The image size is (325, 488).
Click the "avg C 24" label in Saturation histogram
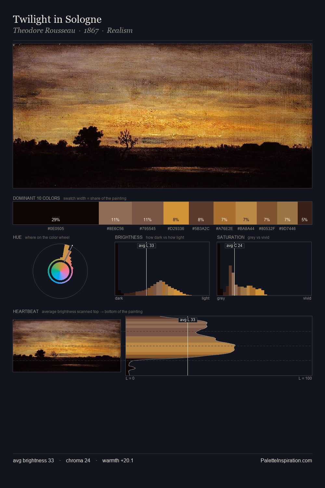pyautogui.click(x=235, y=246)
